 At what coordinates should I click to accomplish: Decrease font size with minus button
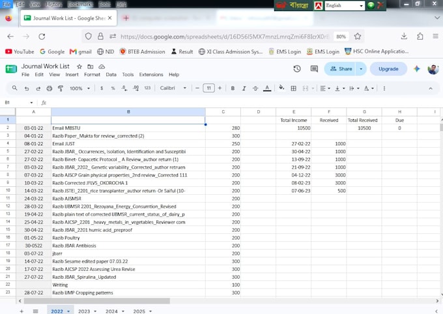[x=197, y=88]
